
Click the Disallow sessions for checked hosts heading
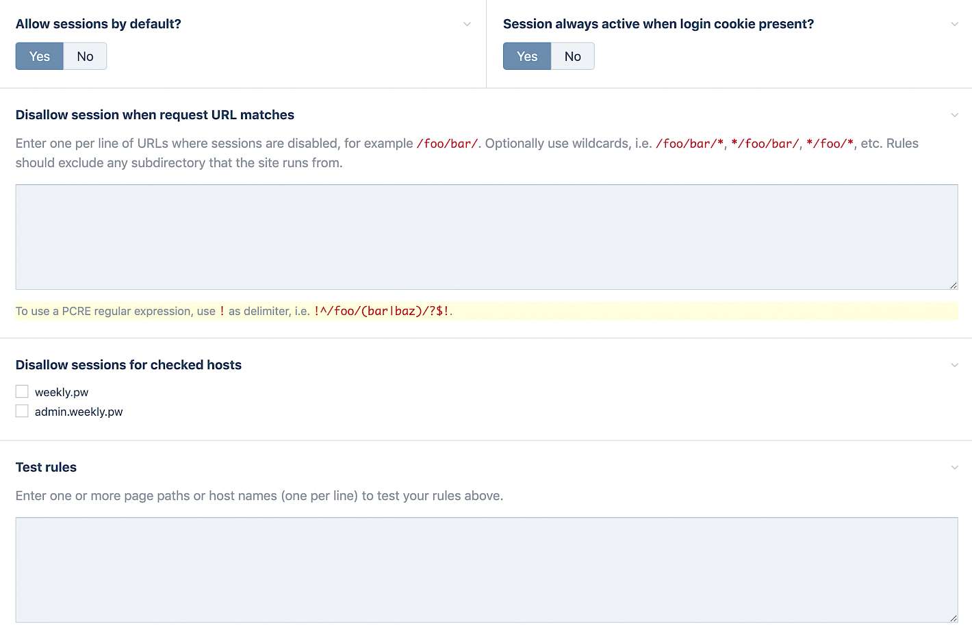129,365
